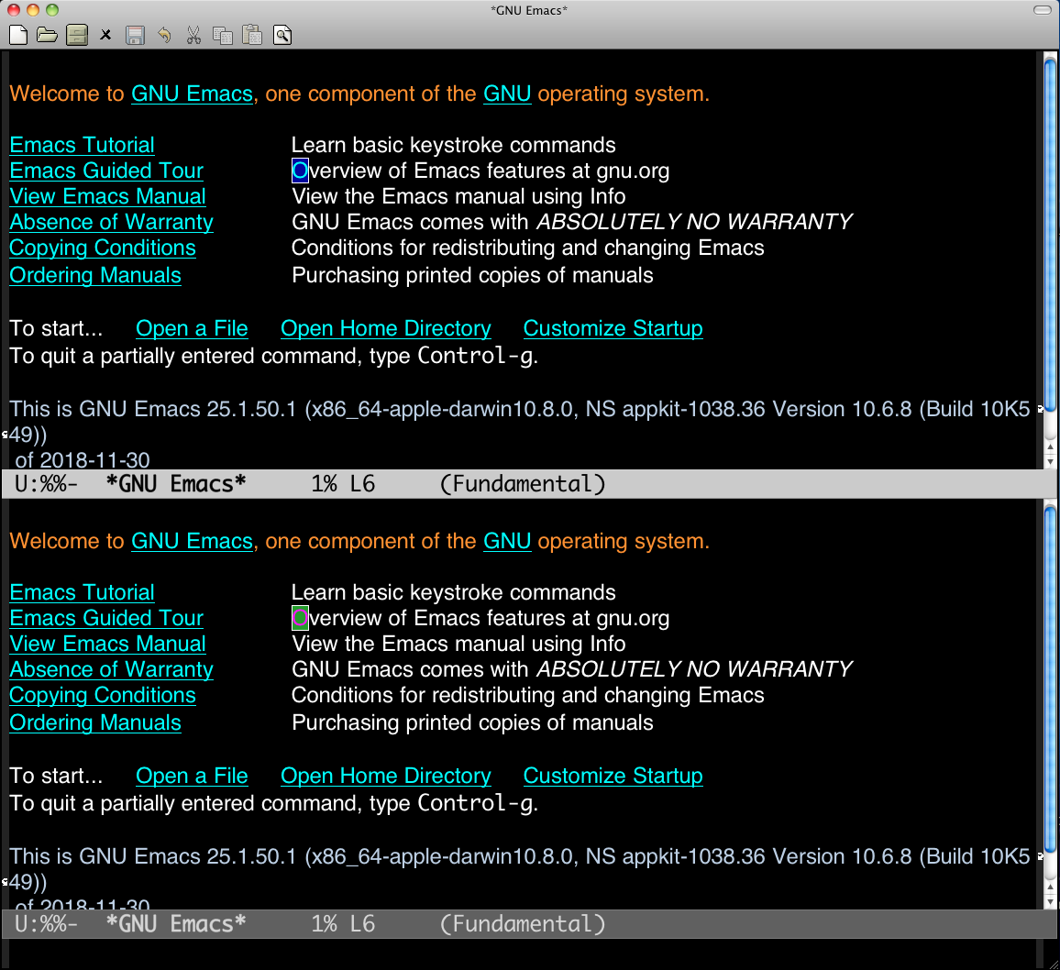This screenshot has width=1060, height=970.
Task: Kill the current buffer with the X icon
Action: 105,35
